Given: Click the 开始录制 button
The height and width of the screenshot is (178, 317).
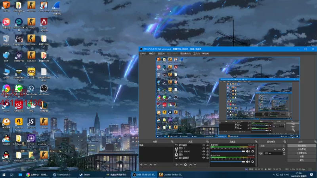Looking at the screenshot, I should (302, 150).
